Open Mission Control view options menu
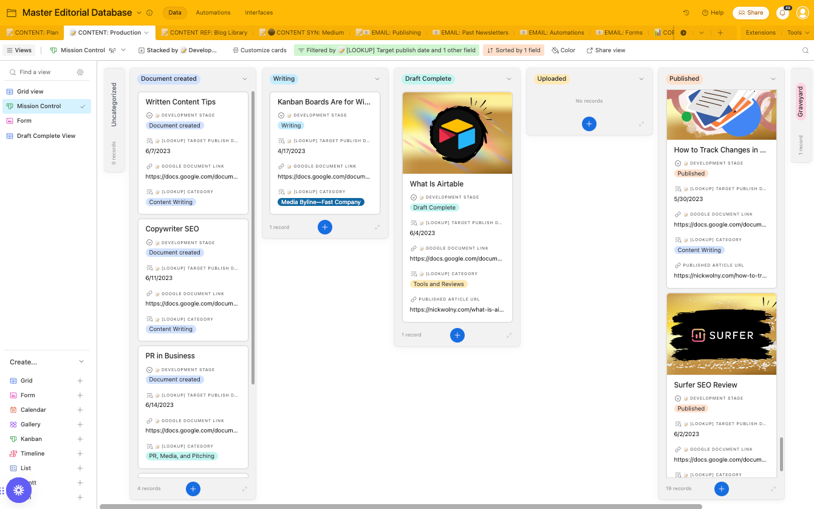The height and width of the screenshot is (509, 814). pyautogui.click(x=123, y=50)
